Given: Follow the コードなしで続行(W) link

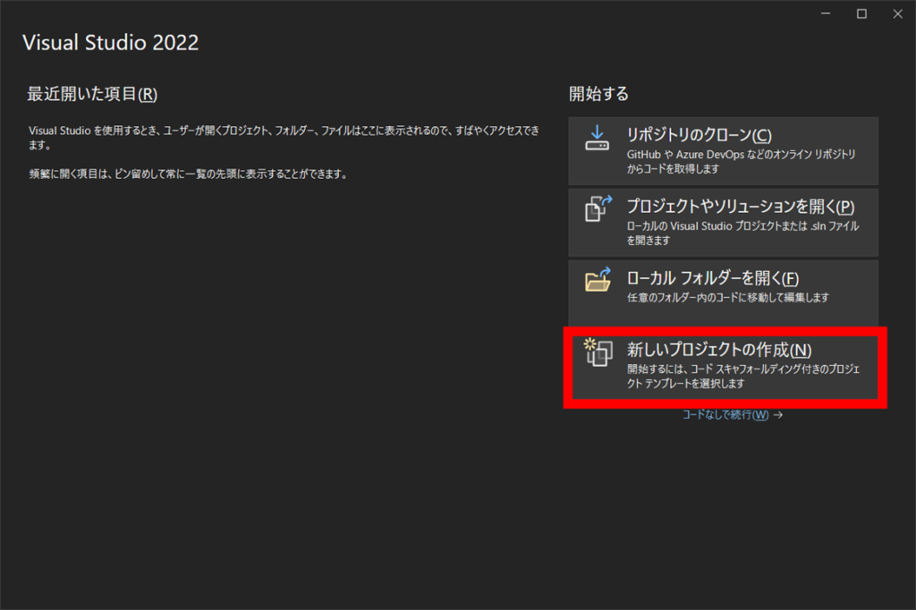Looking at the screenshot, I should coord(725,415).
